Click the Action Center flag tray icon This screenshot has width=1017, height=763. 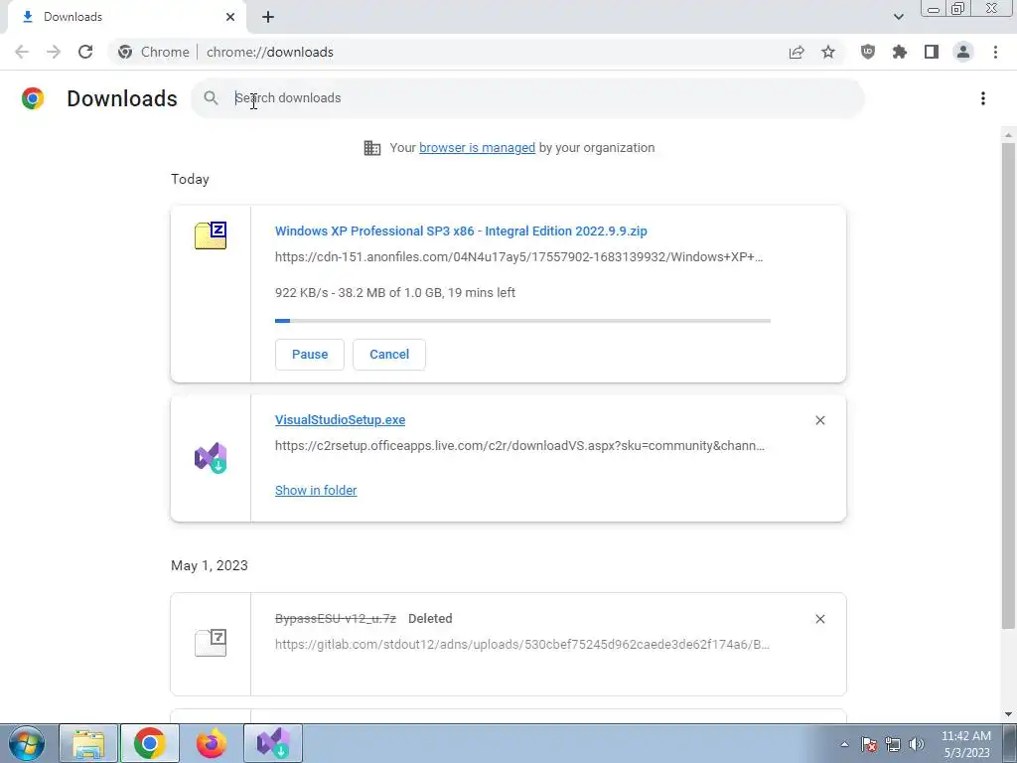[869, 744]
